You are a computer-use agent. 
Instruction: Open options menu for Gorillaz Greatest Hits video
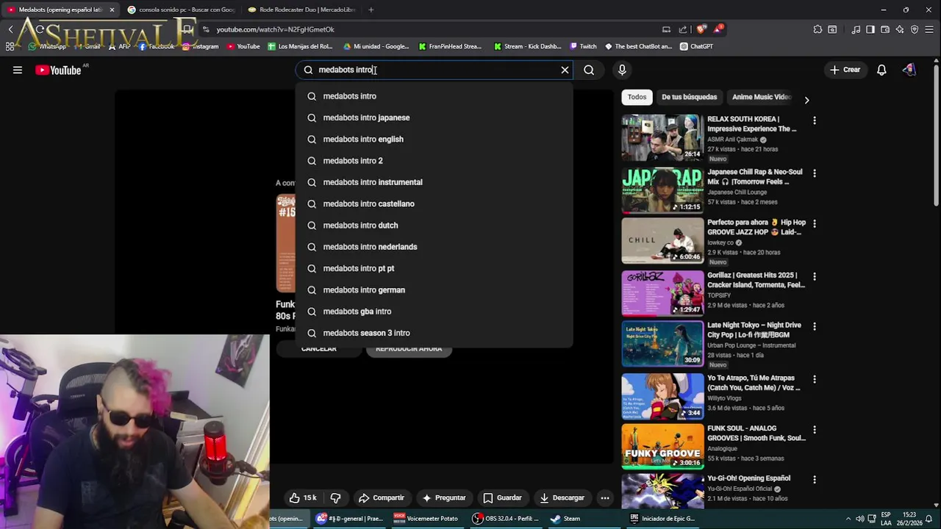814,276
